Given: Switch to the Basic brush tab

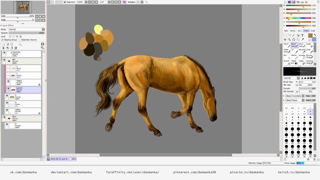Looking at the screenshot, I should pos(286,31).
